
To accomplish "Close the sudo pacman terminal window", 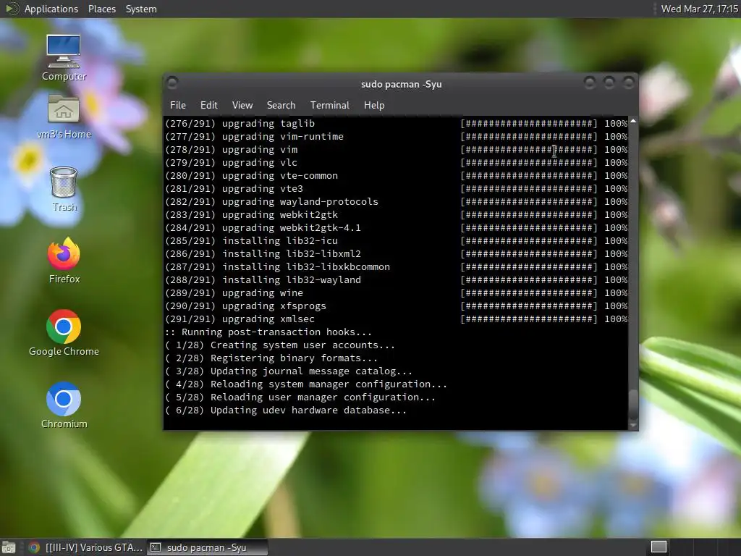I will pyautogui.click(x=629, y=83).
